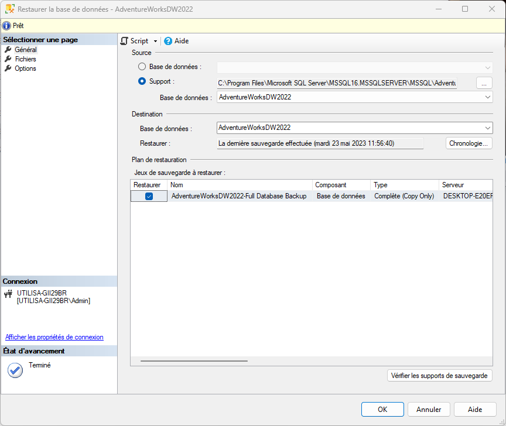This screenshot has width=506, height=426.
Task: Click the restore database title bar icon
Action: (x=10, y=9)
